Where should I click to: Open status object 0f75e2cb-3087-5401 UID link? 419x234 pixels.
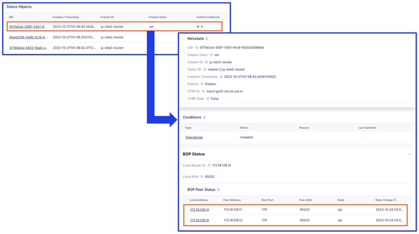point(28,27)
